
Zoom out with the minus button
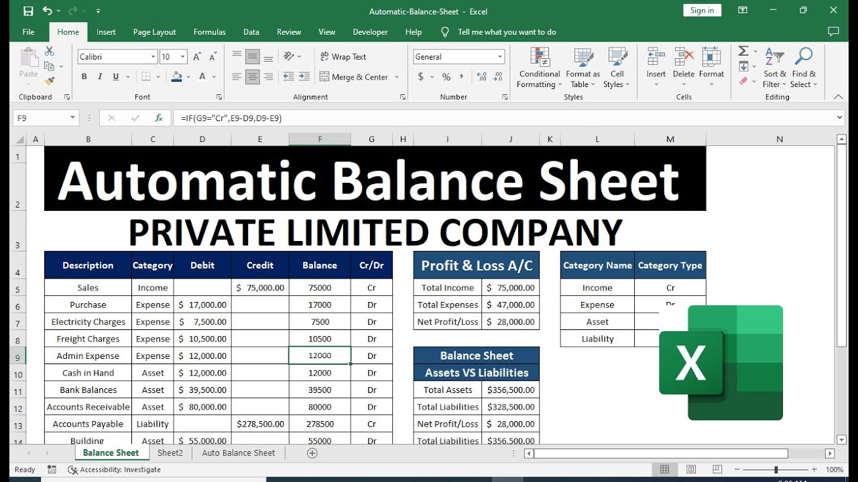[x=736, y=469]
